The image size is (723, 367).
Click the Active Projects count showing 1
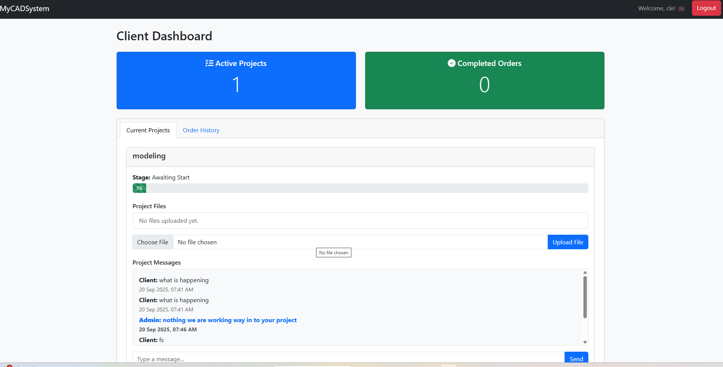tap(236, 84)
